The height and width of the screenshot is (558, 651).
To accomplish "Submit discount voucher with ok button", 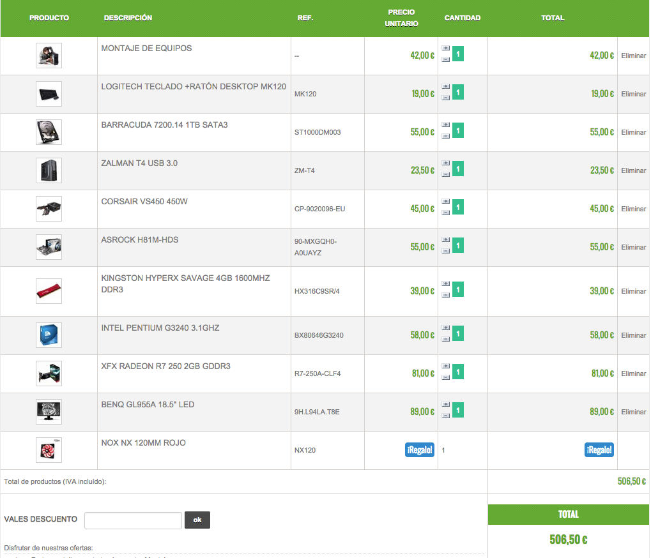I will (197, 520).
